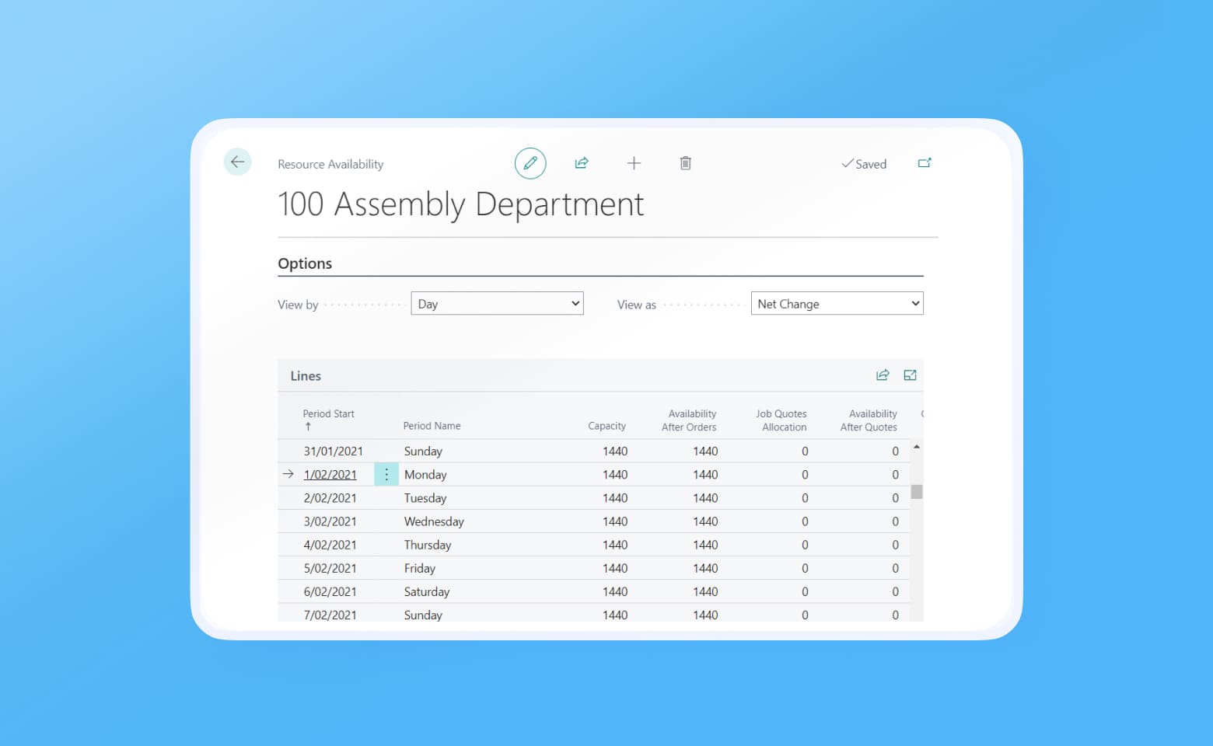Click the row selector arrow for Monday

(x=288, y=474)
